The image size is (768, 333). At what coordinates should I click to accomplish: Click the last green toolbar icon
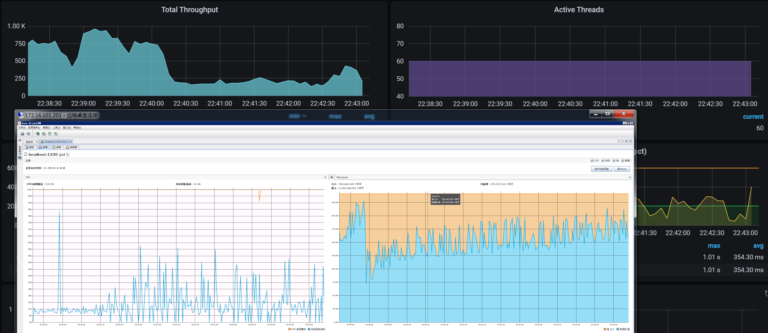56,134
